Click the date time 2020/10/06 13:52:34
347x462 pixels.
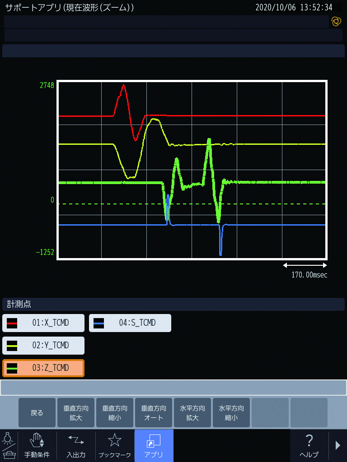tap(294, 7)
